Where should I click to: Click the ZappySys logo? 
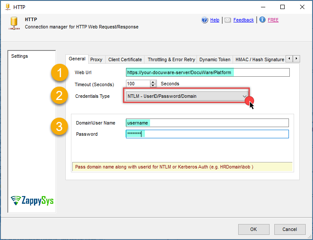tap(32, 201)
